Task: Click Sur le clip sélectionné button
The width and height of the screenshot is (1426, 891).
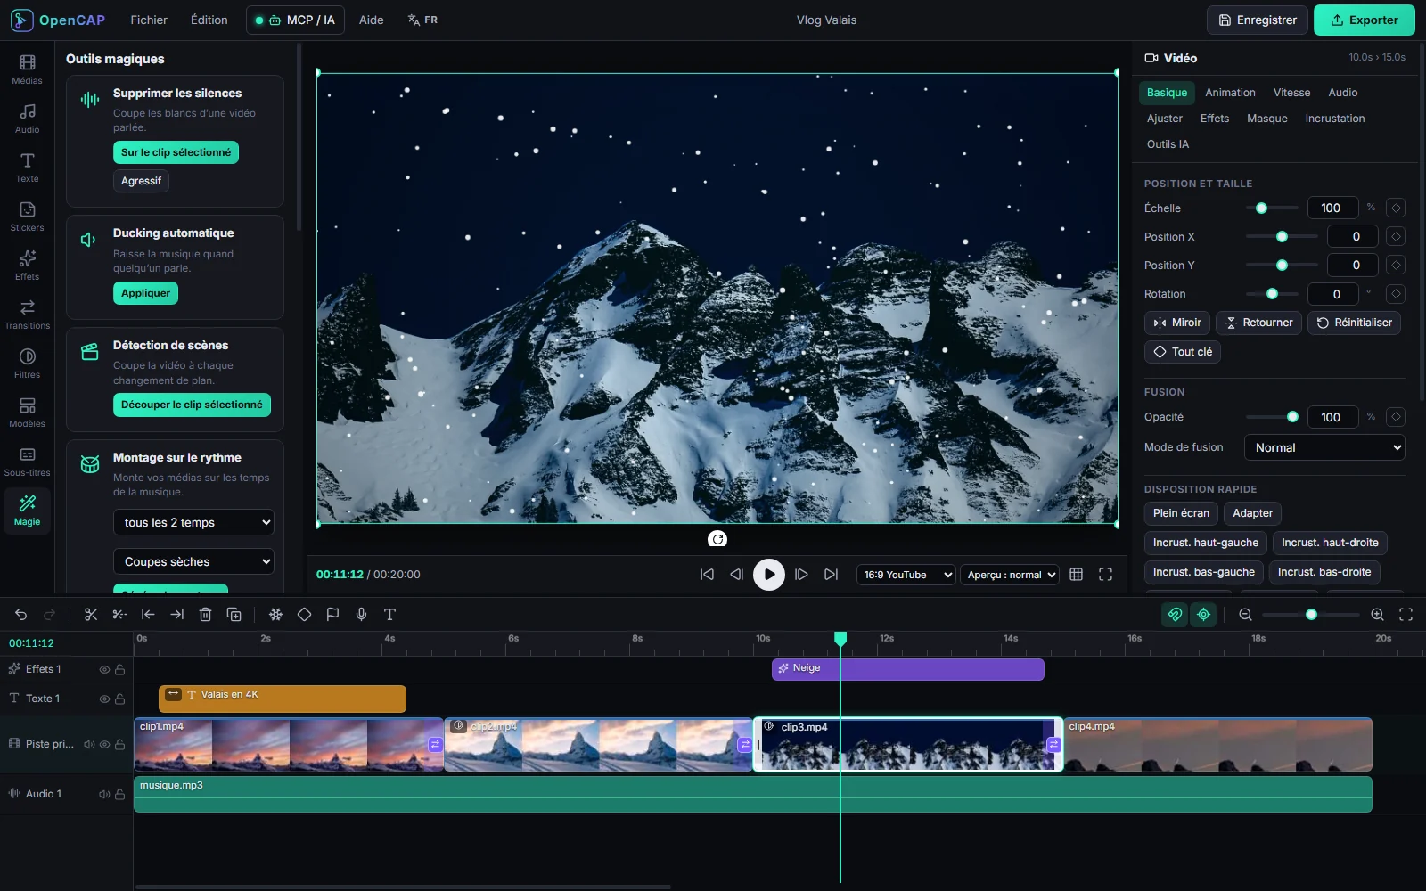Action: (x=176, y=152)
